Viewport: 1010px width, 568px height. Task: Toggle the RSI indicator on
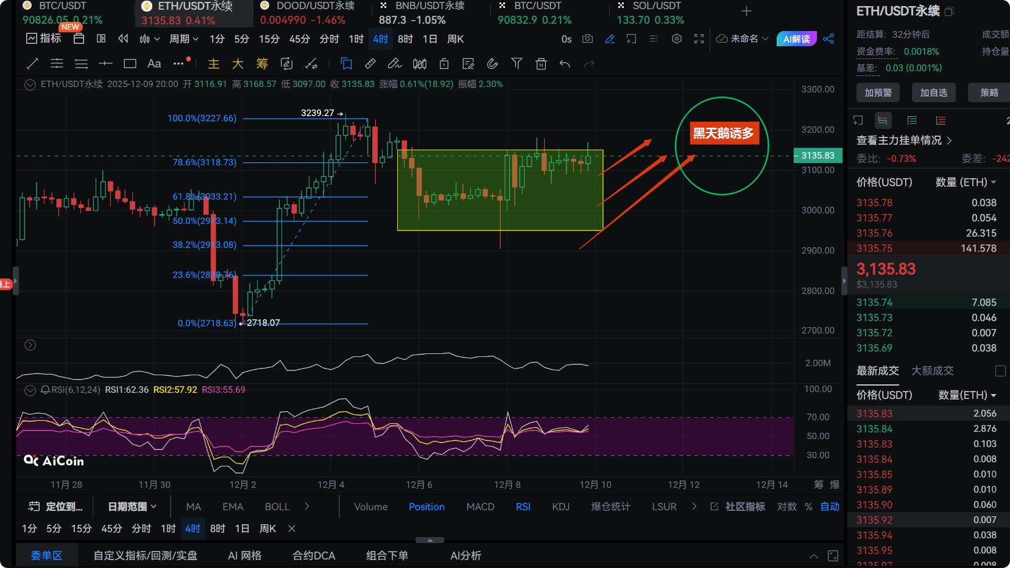pos(523,507)
